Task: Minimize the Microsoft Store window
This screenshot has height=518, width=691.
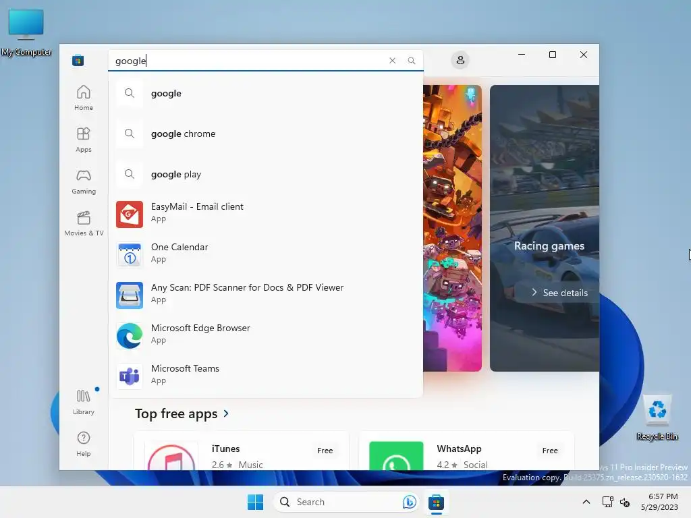Action: (x=522, y=55)
